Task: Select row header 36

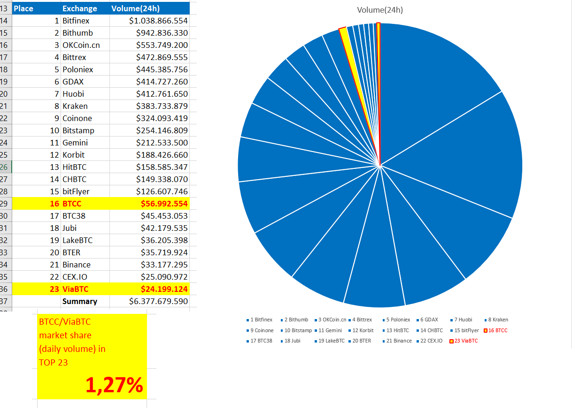Action: tap(5, 289)
